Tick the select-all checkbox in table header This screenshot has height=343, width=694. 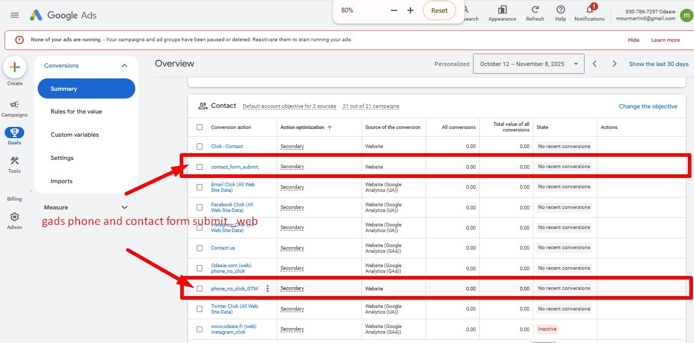pos(200,127)
